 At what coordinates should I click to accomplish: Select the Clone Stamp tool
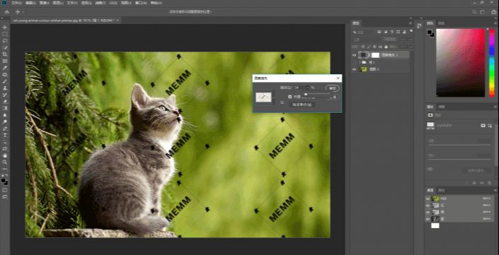click(x=5, y=88)
